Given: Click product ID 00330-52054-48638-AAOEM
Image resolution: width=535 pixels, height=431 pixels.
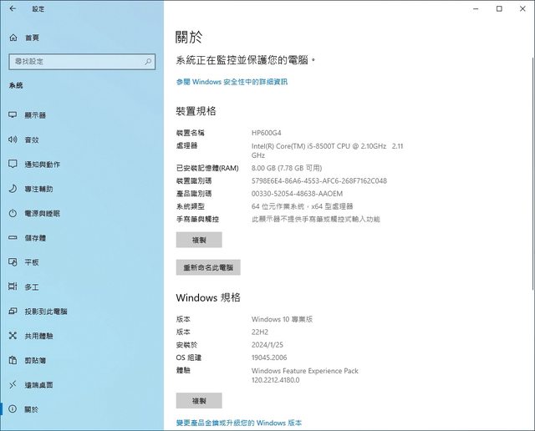Looking at the screenshot, I should (297, 194).
